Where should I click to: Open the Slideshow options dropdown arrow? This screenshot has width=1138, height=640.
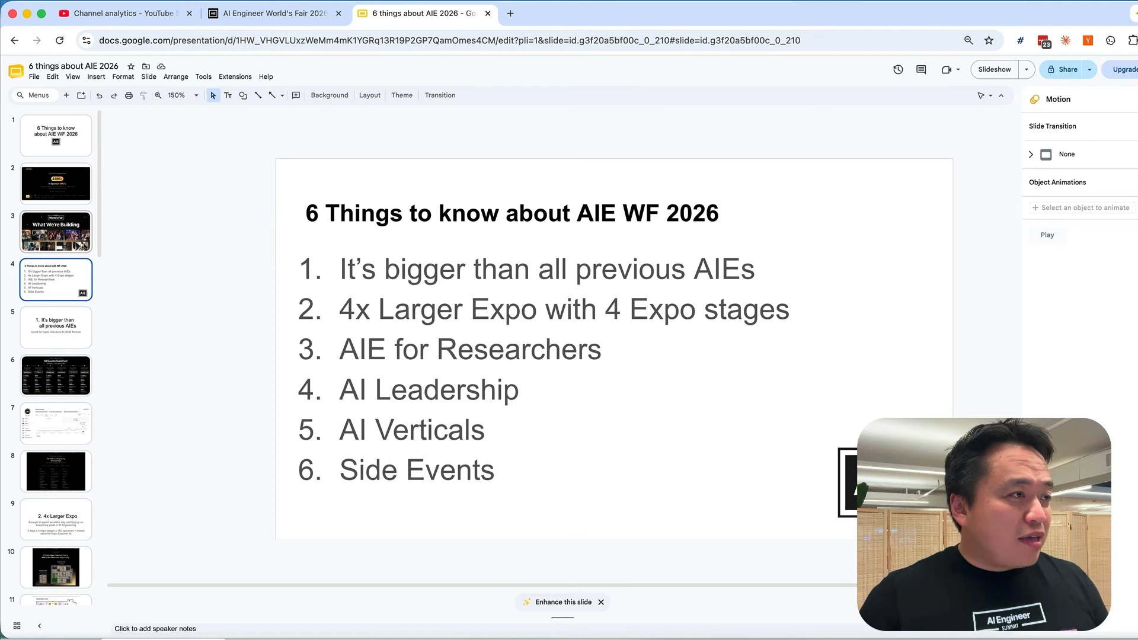1027,69
